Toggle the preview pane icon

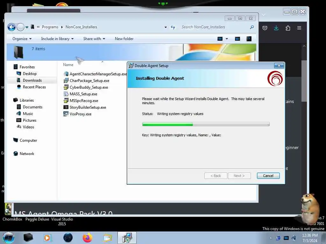(x=237, y=39)
